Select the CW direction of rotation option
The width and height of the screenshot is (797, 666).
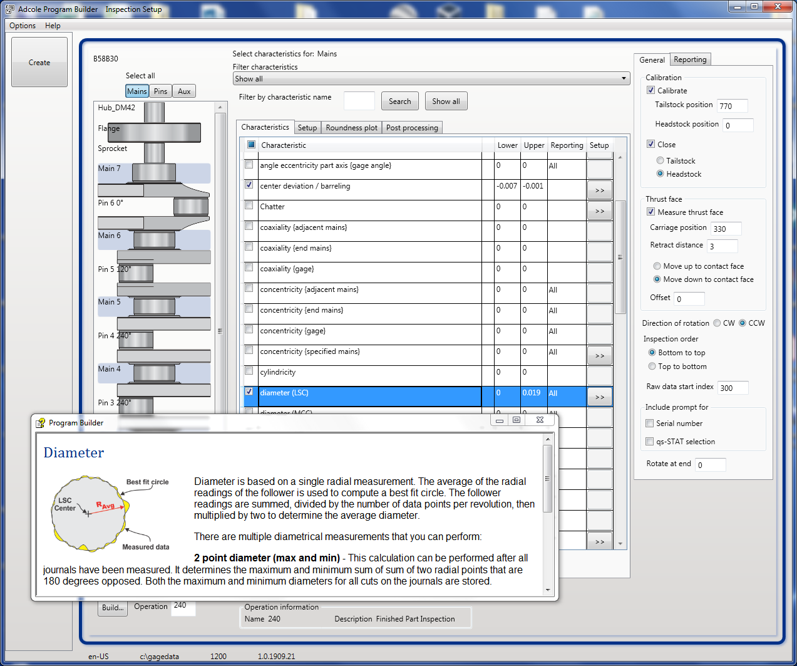tap(716, 323)
